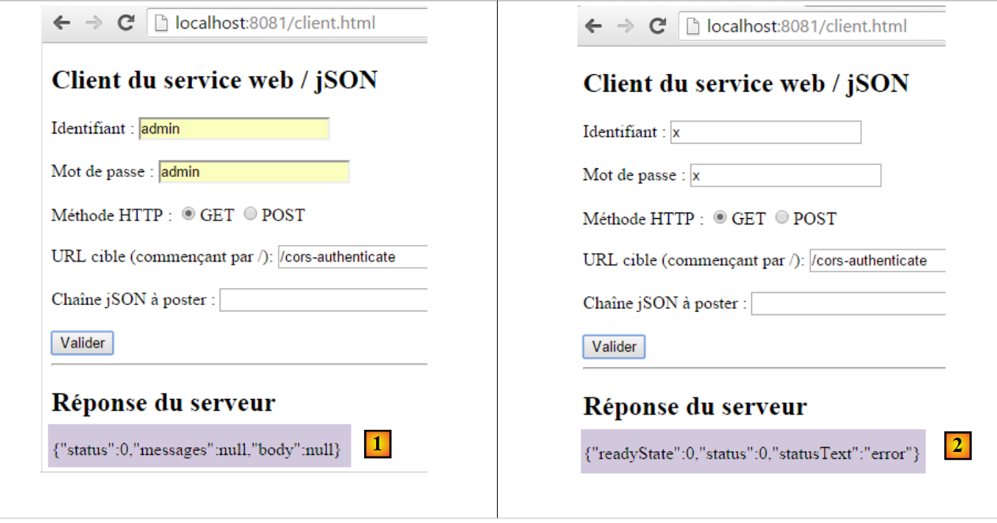Image resolution: width=997 pixels, height=523 pixels.
Task: Click the back arrow in the left browser
Action: pyautogui.click(x=62, y=24)
